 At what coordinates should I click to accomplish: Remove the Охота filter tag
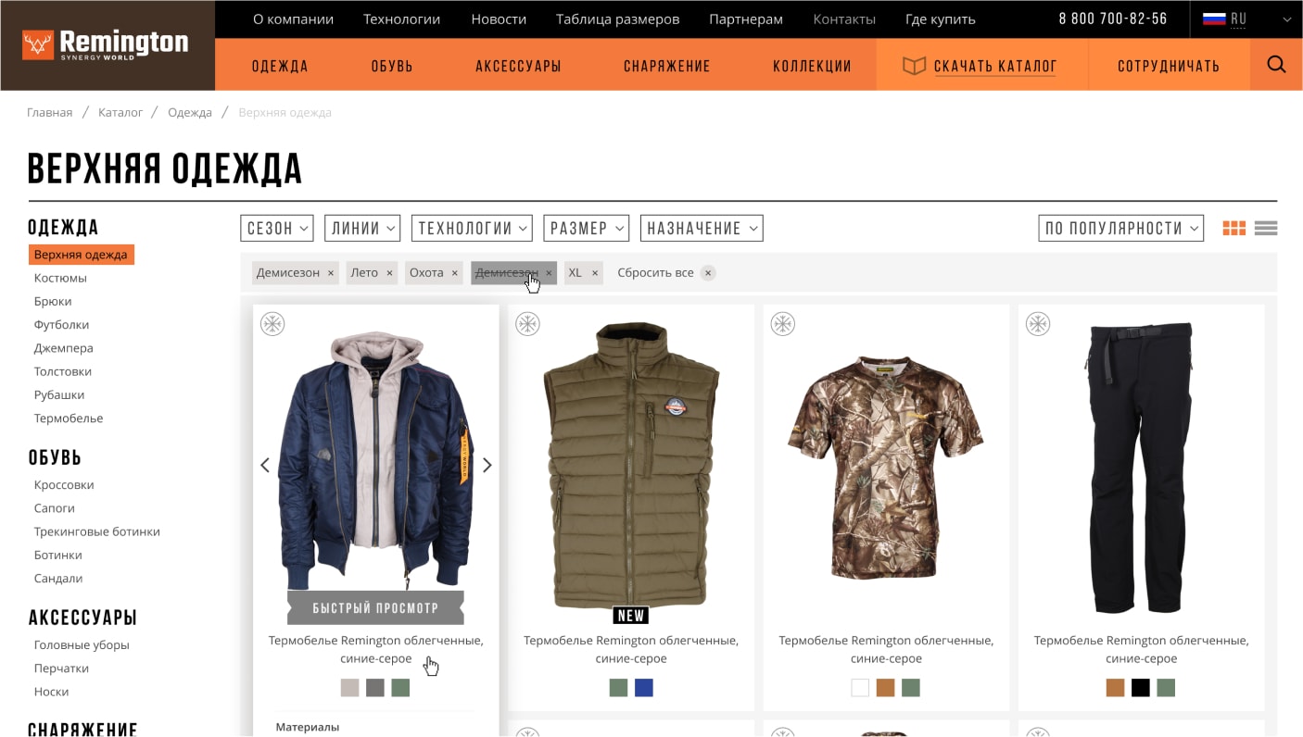point(454,273)
